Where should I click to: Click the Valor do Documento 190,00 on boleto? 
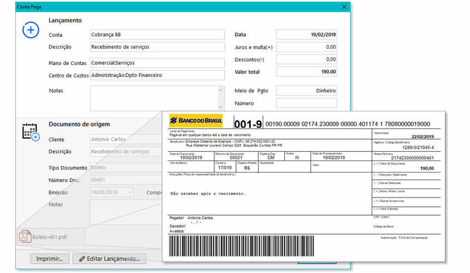427,168
